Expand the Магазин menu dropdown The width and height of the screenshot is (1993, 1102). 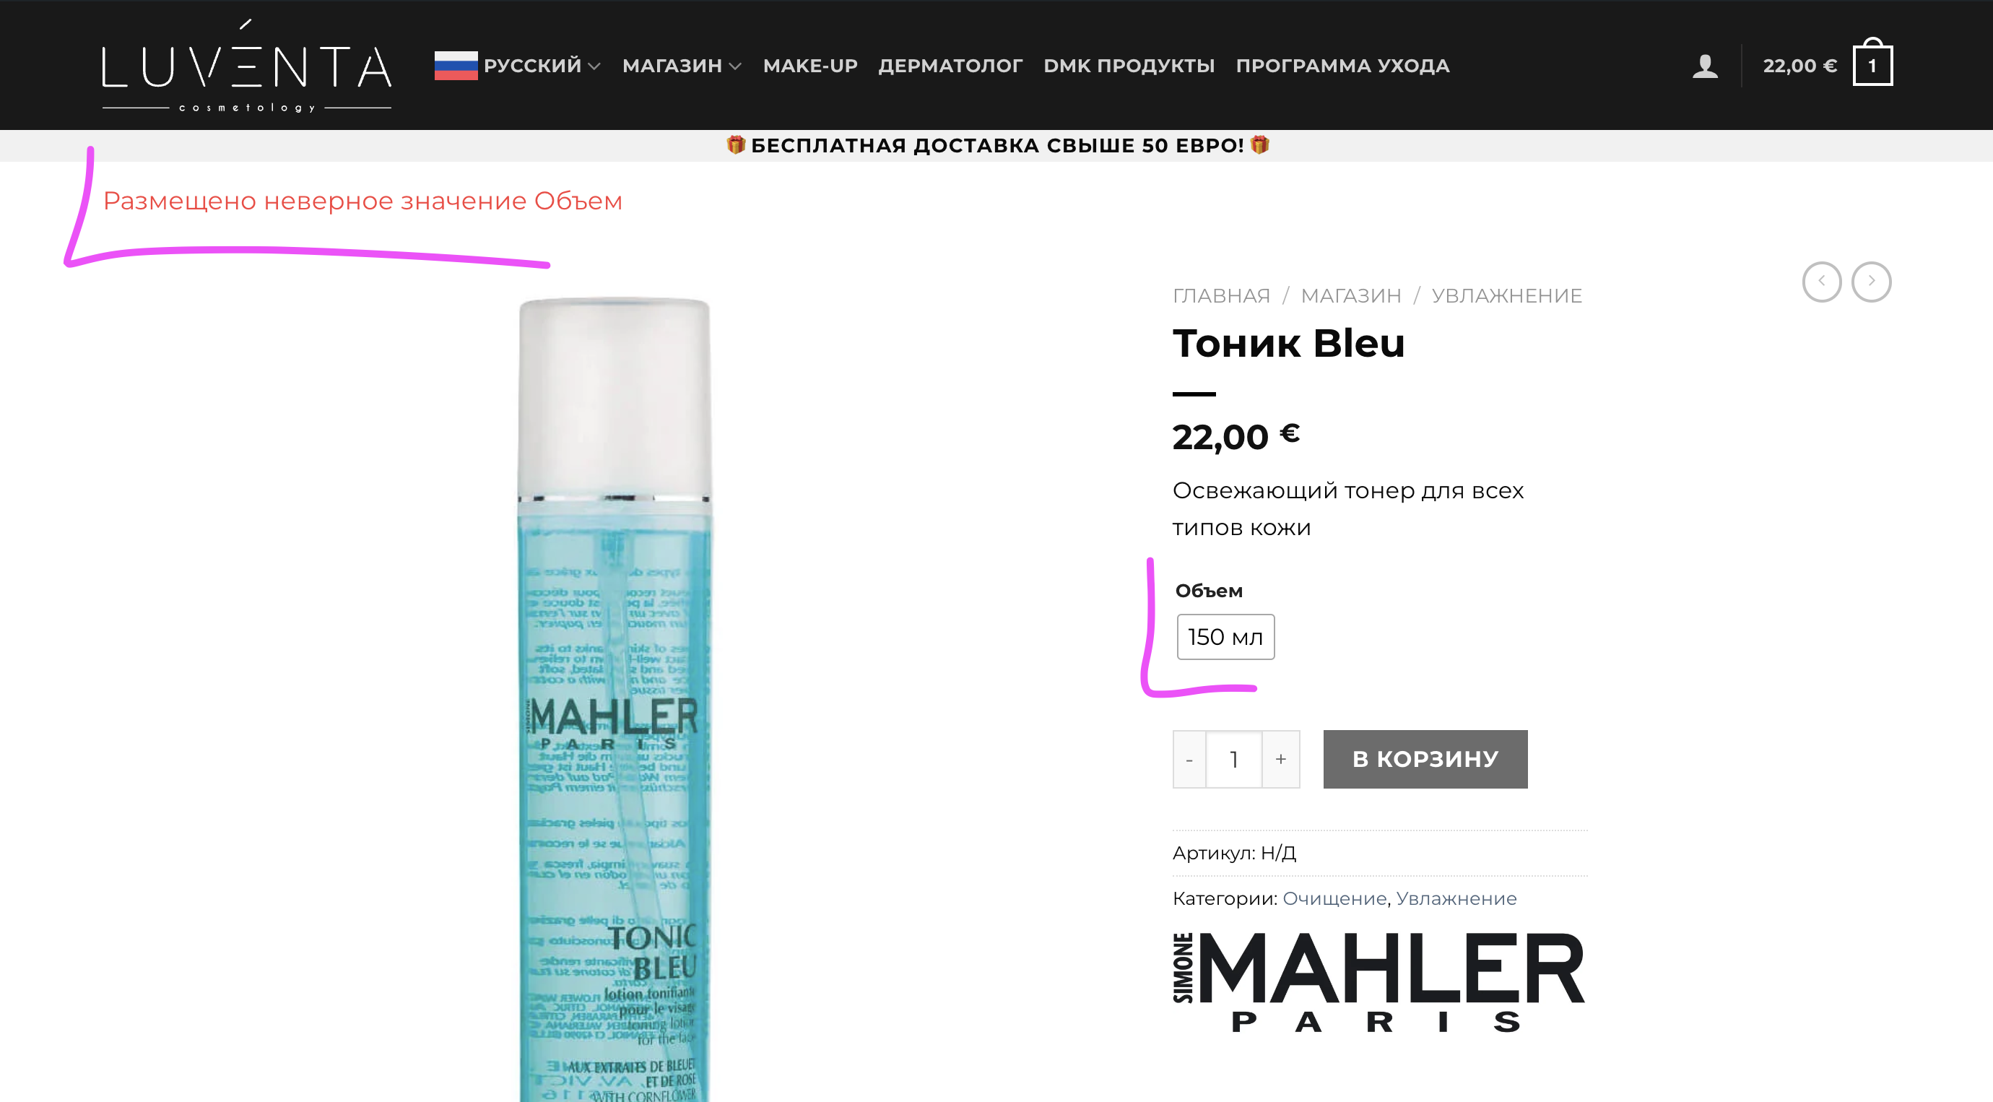point(682,66)
